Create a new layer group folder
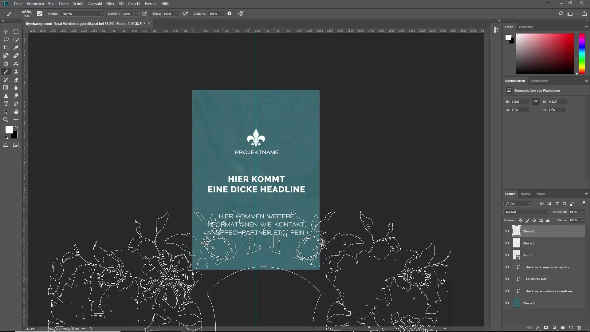This screenshot has height=332, width=590. tap(563, 328)
